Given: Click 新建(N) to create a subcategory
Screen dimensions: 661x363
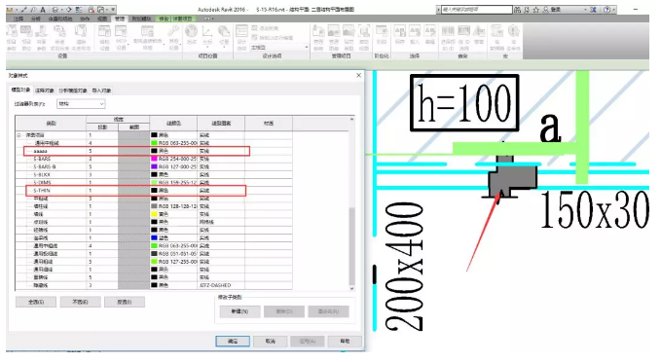Looking at the screenshot, I should [239, 311].
